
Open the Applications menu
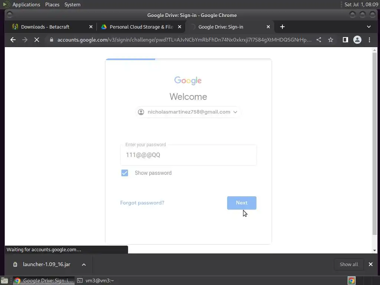[26, 4]
